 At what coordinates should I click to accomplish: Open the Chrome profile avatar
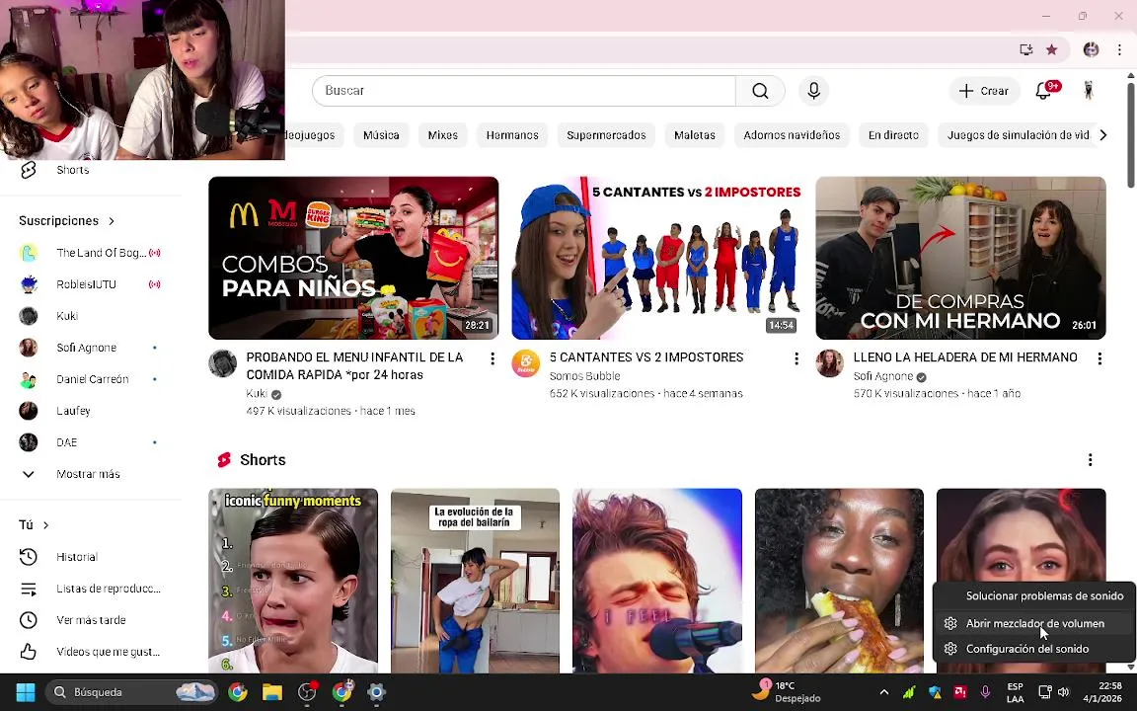tap(1091, 49)
